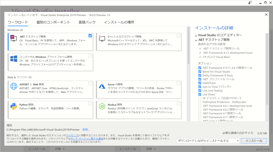Click the .NET Framework 4.7.2 development tools entry

point(228,53)
